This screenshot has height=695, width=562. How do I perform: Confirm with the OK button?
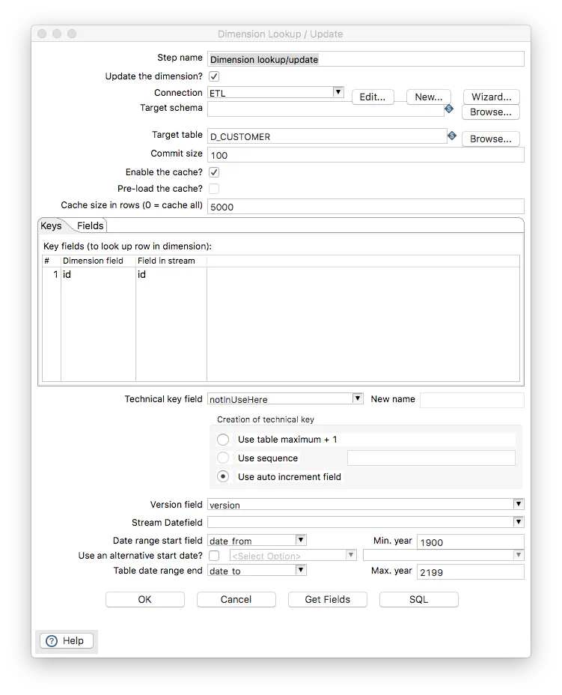click(145, 600)
